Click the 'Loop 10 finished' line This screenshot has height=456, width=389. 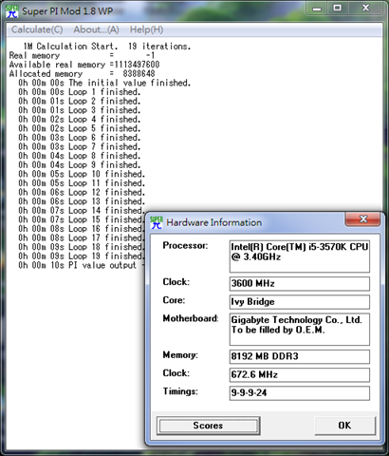click(82, 175)
